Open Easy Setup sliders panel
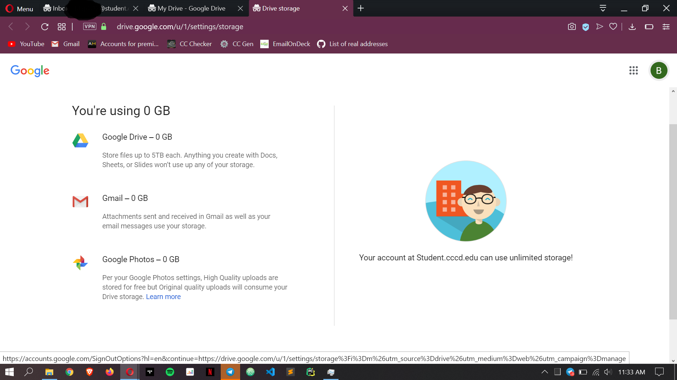Viewport: 677px width, 380px height. pos(666,27)
